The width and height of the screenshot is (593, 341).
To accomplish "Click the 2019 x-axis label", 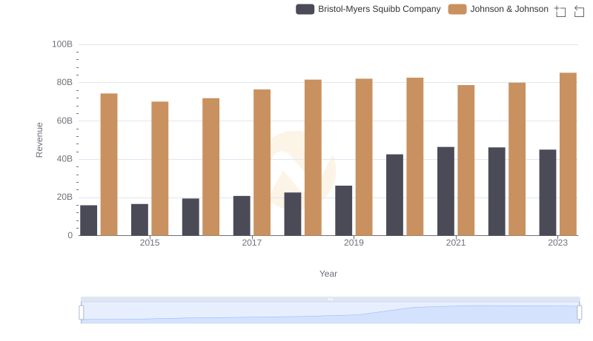I will [x=354, y=243].
